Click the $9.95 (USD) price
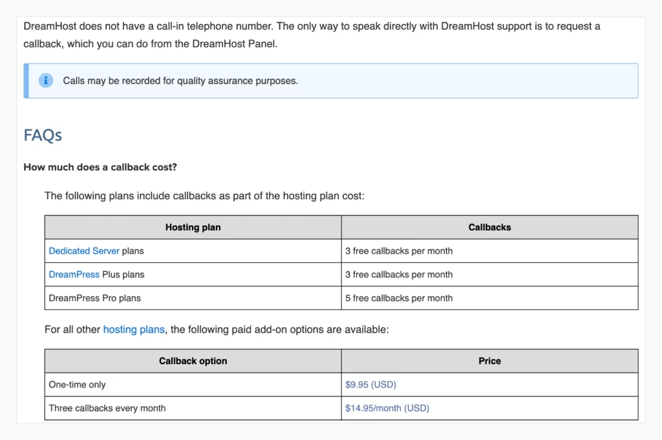 (x=370, y=384)
